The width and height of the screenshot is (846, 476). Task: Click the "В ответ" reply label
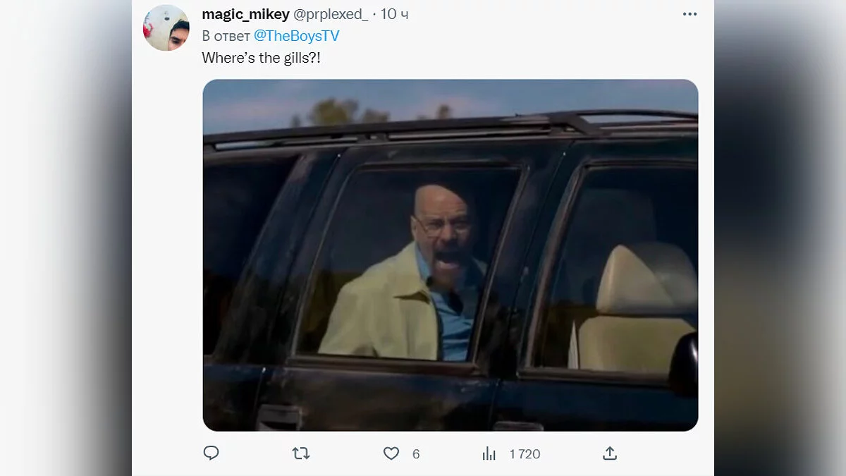[x=226, y=36]
